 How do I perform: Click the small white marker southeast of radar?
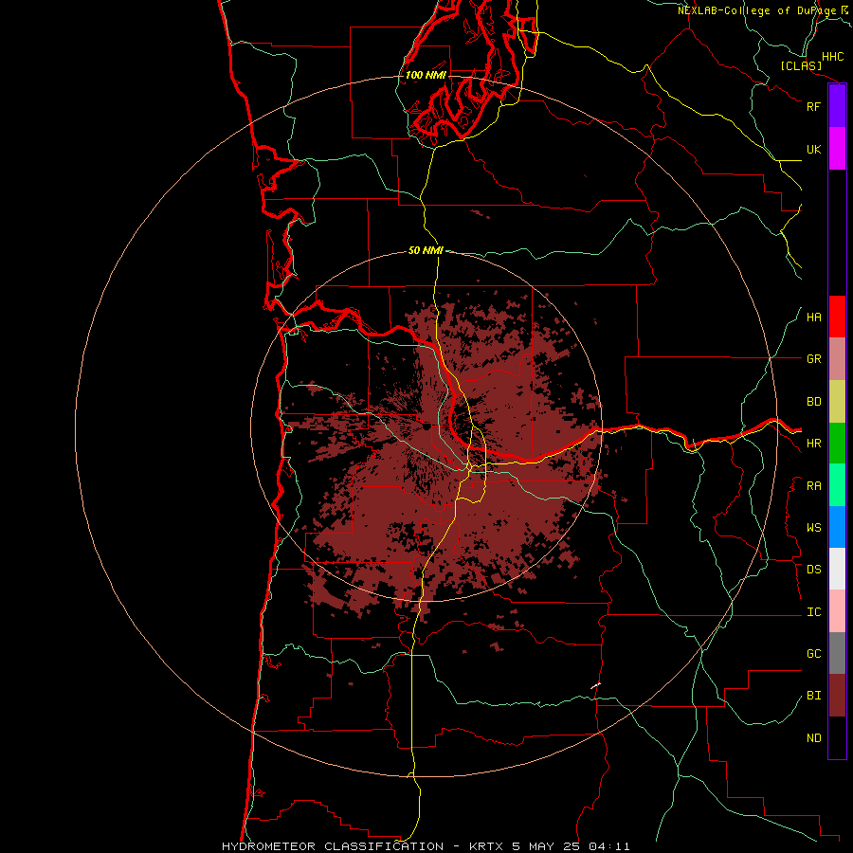[596, 685]
